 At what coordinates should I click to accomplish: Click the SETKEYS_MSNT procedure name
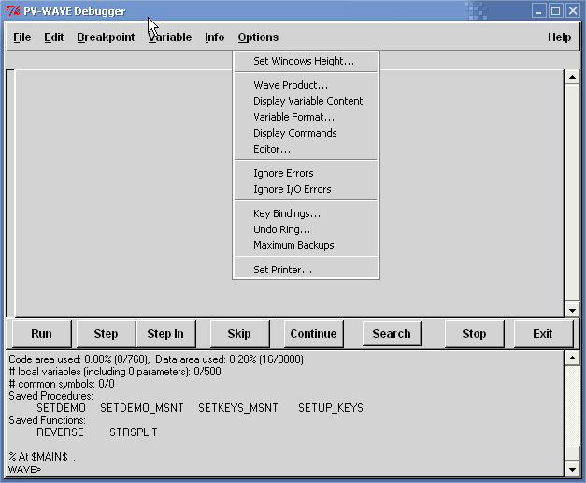click(x=238, y=408)
